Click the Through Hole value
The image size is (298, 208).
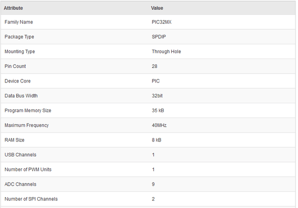click(166, 52)
